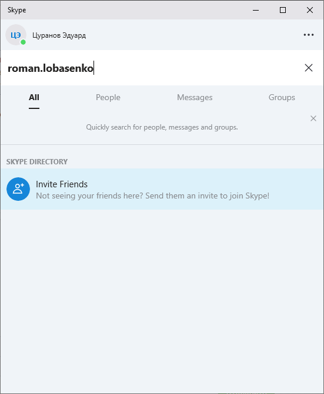The width and height of the screenshot is (324, 394).
Task: Switch to the People tab
Action: click(x=108, y=98)
